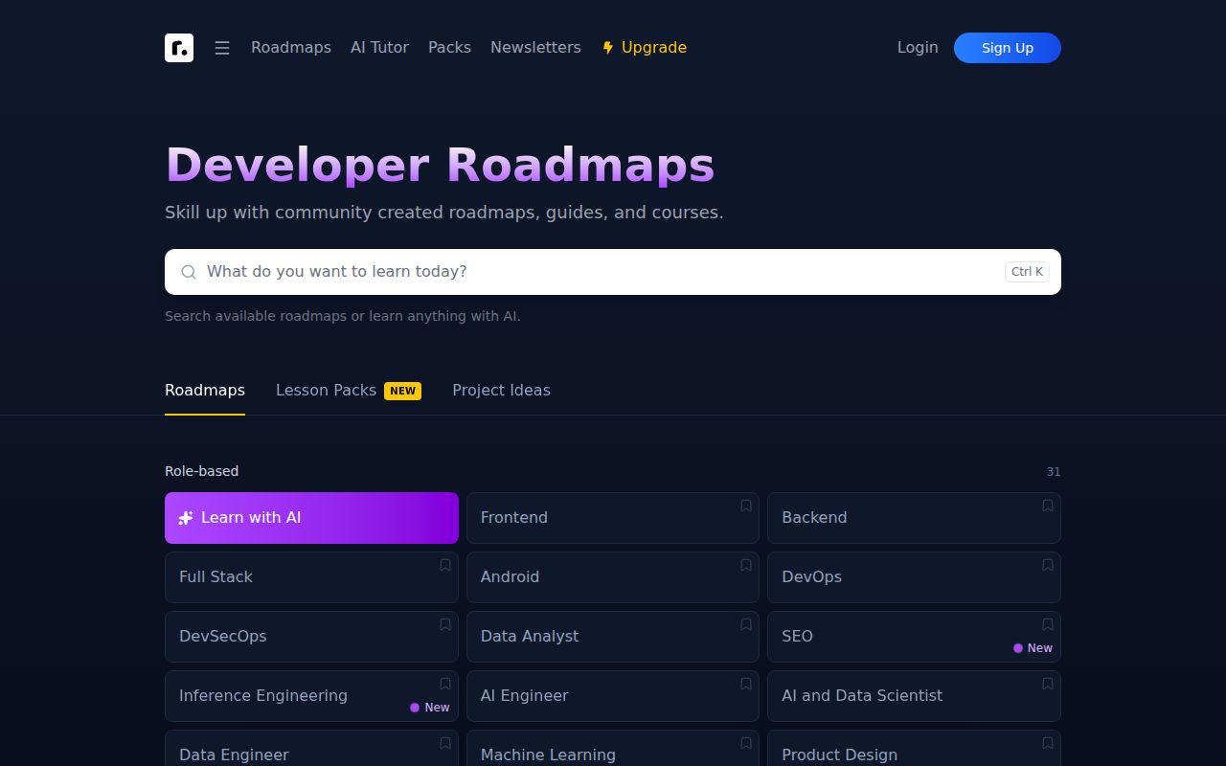Toggle bookmark on Inference Engineering card
The height and width of the screenshot is (766, 1226).
445,684
